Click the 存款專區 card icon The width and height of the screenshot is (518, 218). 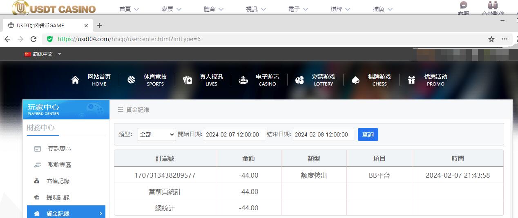pos(38,149)
